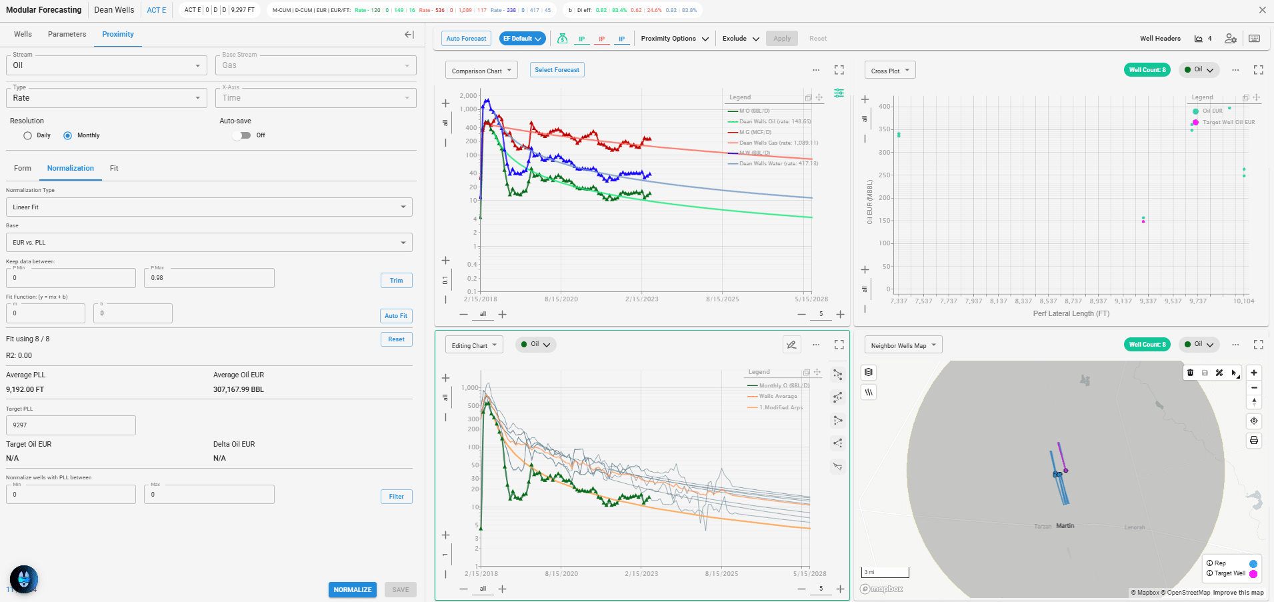Open the economics money bag icon
This screenshot has width=1274, height=602.
[x=562, y=39]
